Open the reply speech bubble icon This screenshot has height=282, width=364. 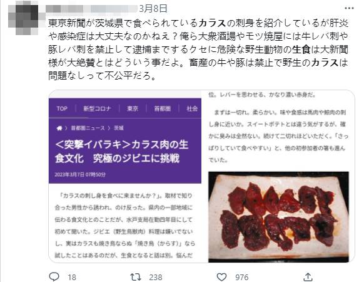54,276
